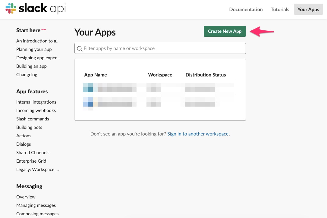Click Sign in to another workspace link

point(198,134)
